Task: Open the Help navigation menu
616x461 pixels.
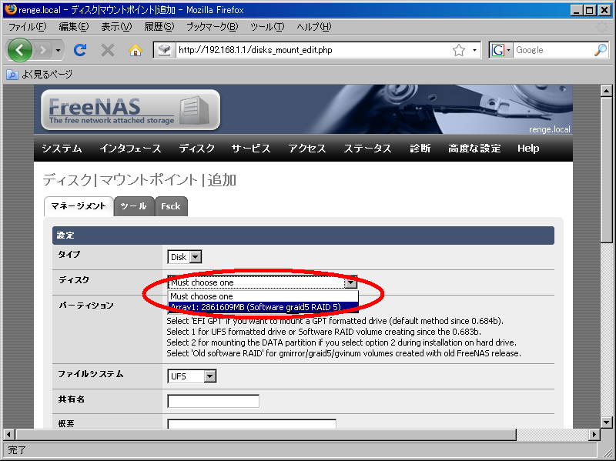Action: pos(528,149)
